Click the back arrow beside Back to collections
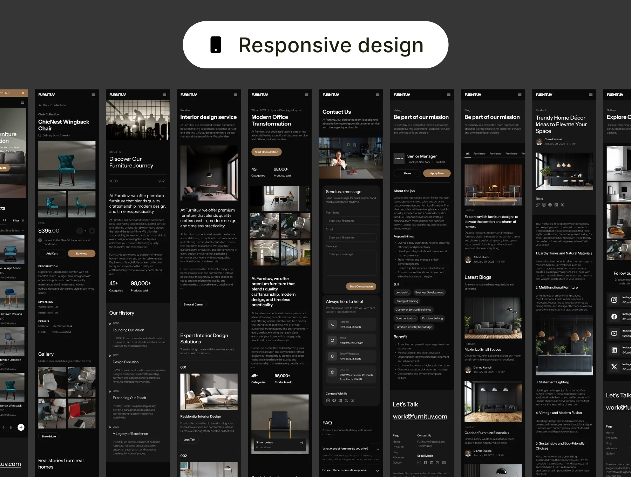This screenshot has height=477, width=631. pyautogui.click(x=40, y=105)
